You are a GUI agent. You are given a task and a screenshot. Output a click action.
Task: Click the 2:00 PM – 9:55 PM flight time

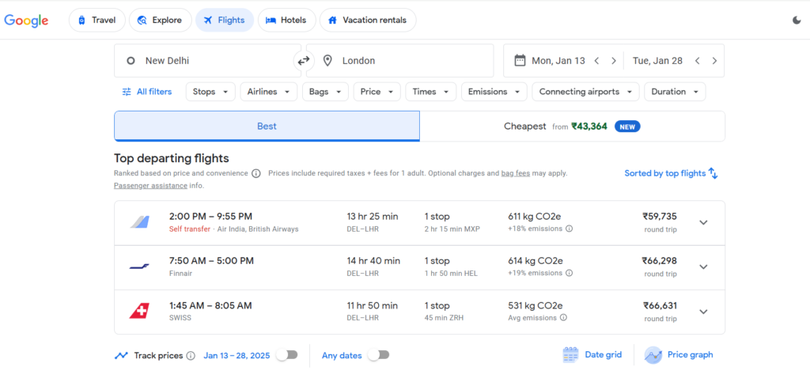(210, 217)
